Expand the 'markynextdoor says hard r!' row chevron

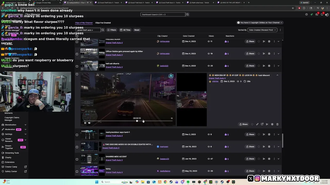click(x=278, y=134)
